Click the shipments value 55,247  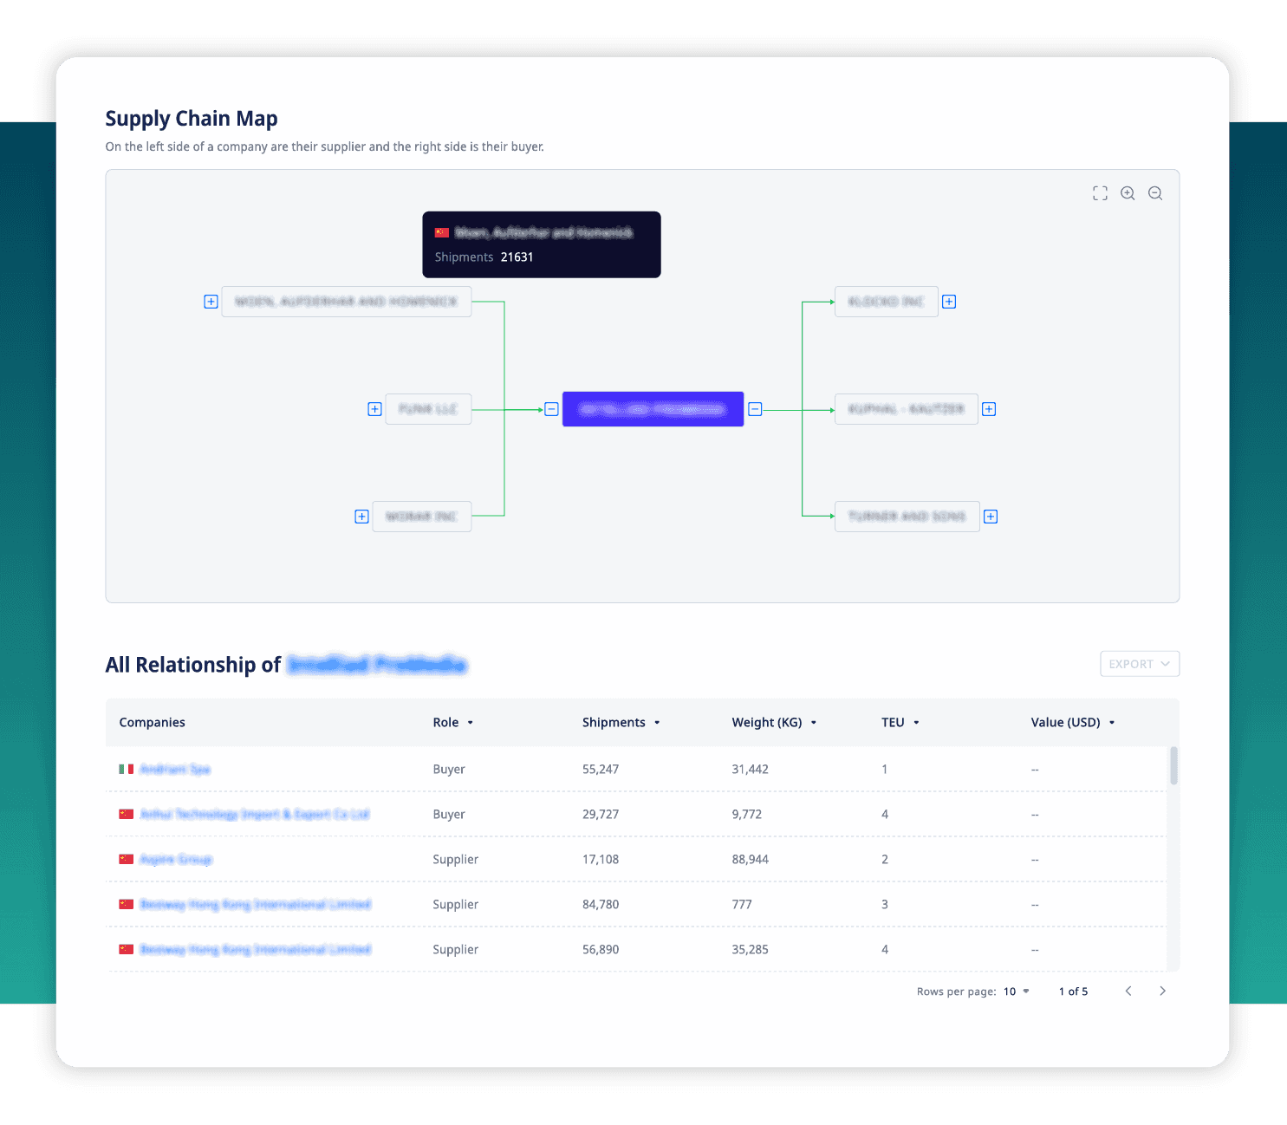(x=601, y=769)
